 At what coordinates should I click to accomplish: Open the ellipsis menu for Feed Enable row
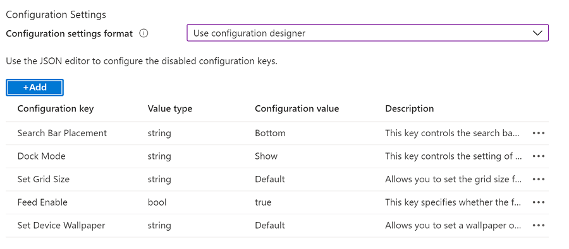point(539,202)
